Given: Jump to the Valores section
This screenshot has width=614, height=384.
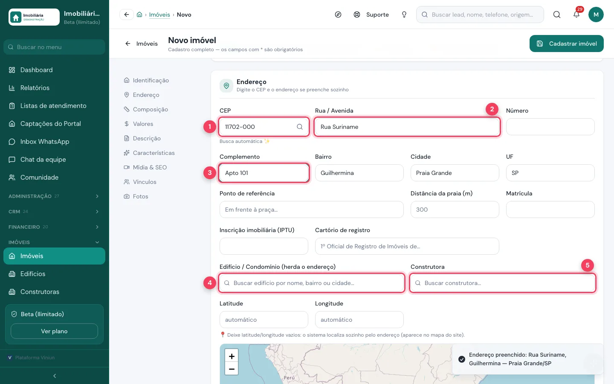Looking at the screenshot, I should coord(139,124).
